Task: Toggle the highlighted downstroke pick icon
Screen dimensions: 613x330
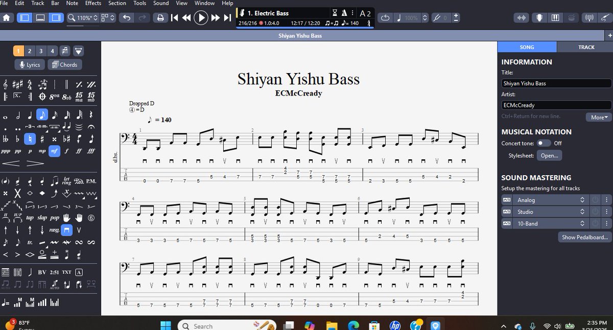Action: coord(67,230)
